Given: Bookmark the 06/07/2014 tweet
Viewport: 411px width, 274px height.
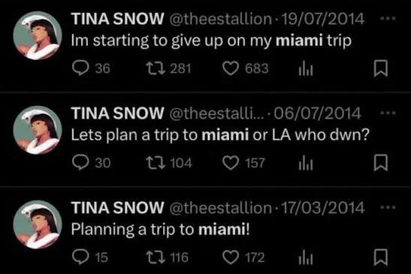Looking at the screenshot, I should coord(381,163).
